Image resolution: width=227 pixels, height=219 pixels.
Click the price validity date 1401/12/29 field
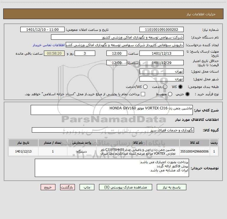click(x=162, y=63)
